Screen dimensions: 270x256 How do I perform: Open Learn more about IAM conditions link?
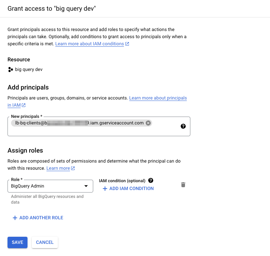pyautogui.click(x=89, y=44)
